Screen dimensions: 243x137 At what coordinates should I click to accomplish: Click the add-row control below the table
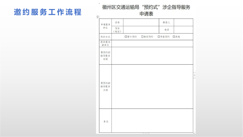(x=146, y=134)
